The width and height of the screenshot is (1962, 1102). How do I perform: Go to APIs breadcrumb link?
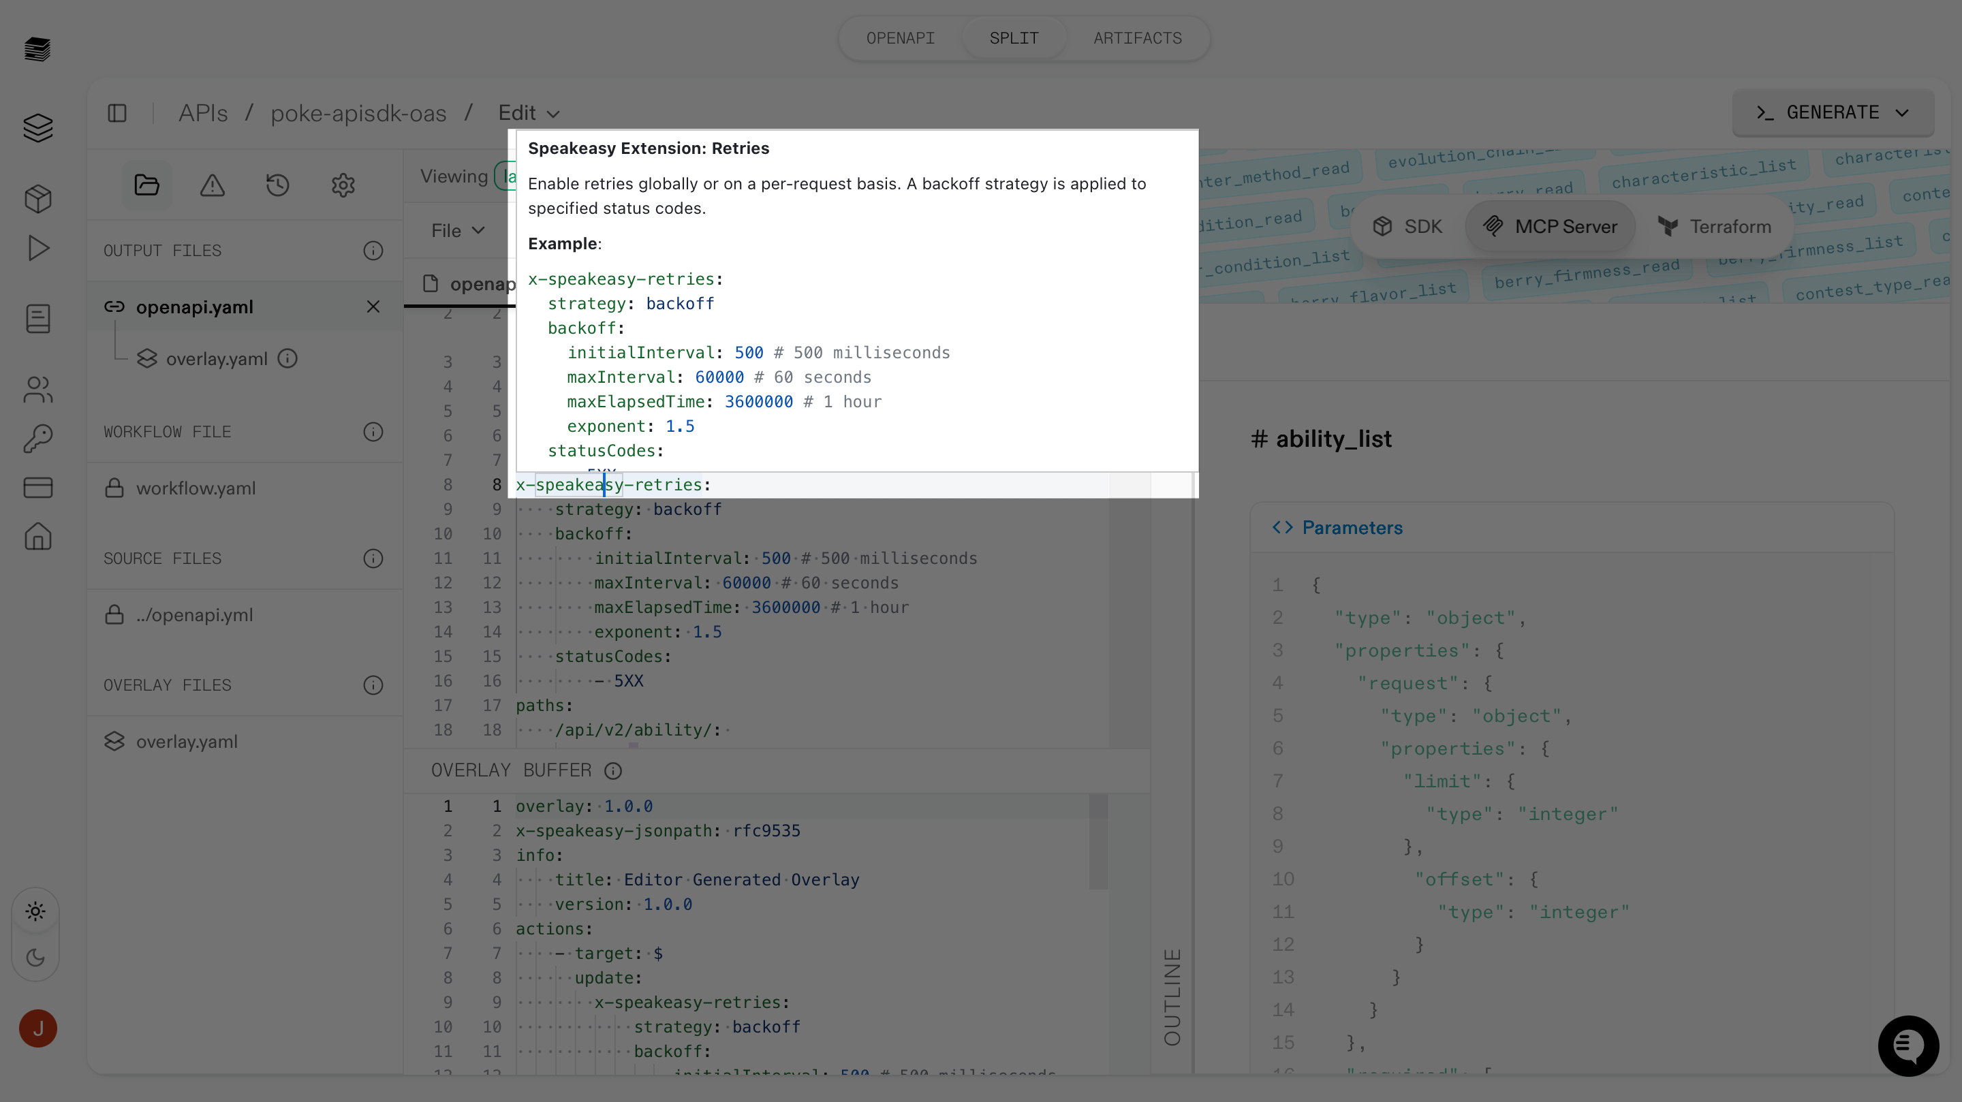pyautogui.click(x=202, y=112)
